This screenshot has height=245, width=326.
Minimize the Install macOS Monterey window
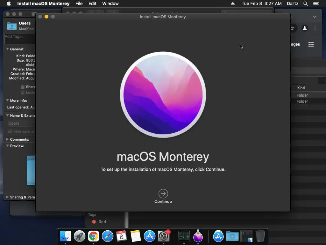[x=46, y=17]
